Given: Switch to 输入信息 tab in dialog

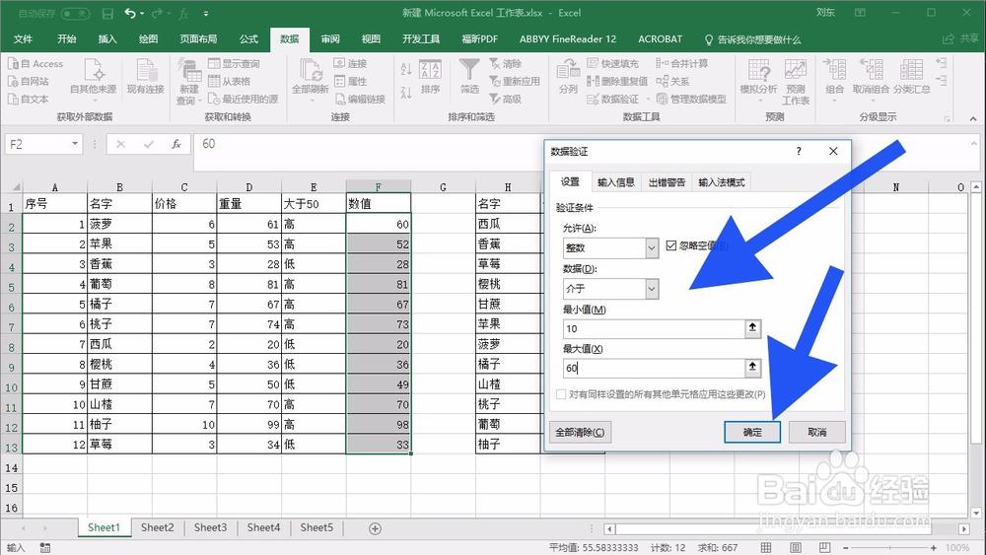Looking at the screenshot, I should pyautogui.click(x=615, y=182).
